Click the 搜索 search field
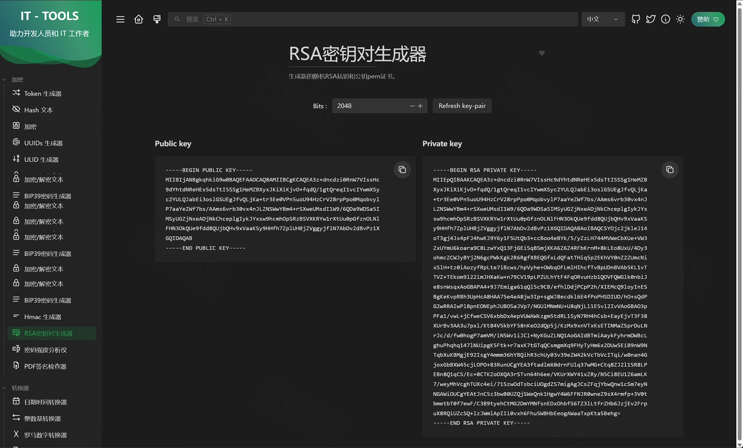Screen dimensions: 743x448 click(373, 19)
